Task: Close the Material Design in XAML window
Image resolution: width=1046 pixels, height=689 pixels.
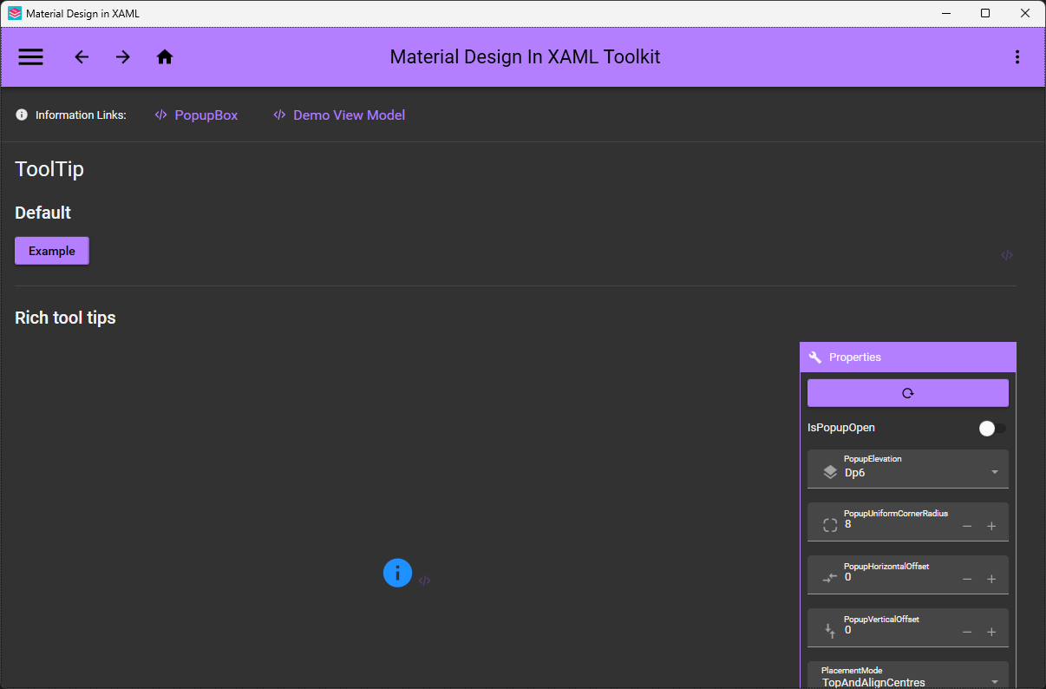Action: coord(1025,13)
